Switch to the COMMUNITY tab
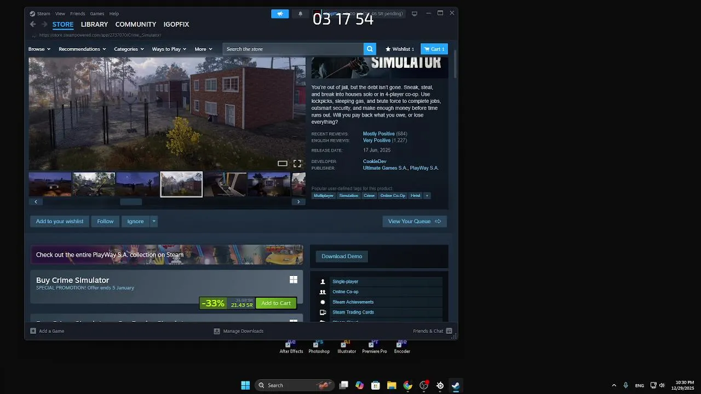701x394 pixels. click(136, 24)
